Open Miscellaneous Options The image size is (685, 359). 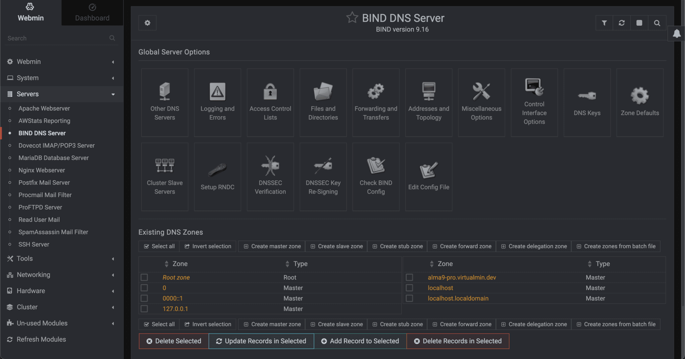pyautogui.click(x=482, y=103)
